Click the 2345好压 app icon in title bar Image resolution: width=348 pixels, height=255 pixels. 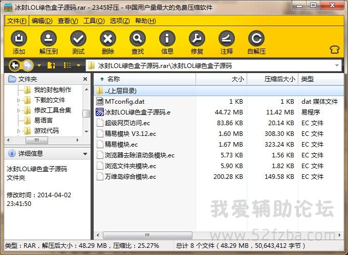[x=8, y=7]
